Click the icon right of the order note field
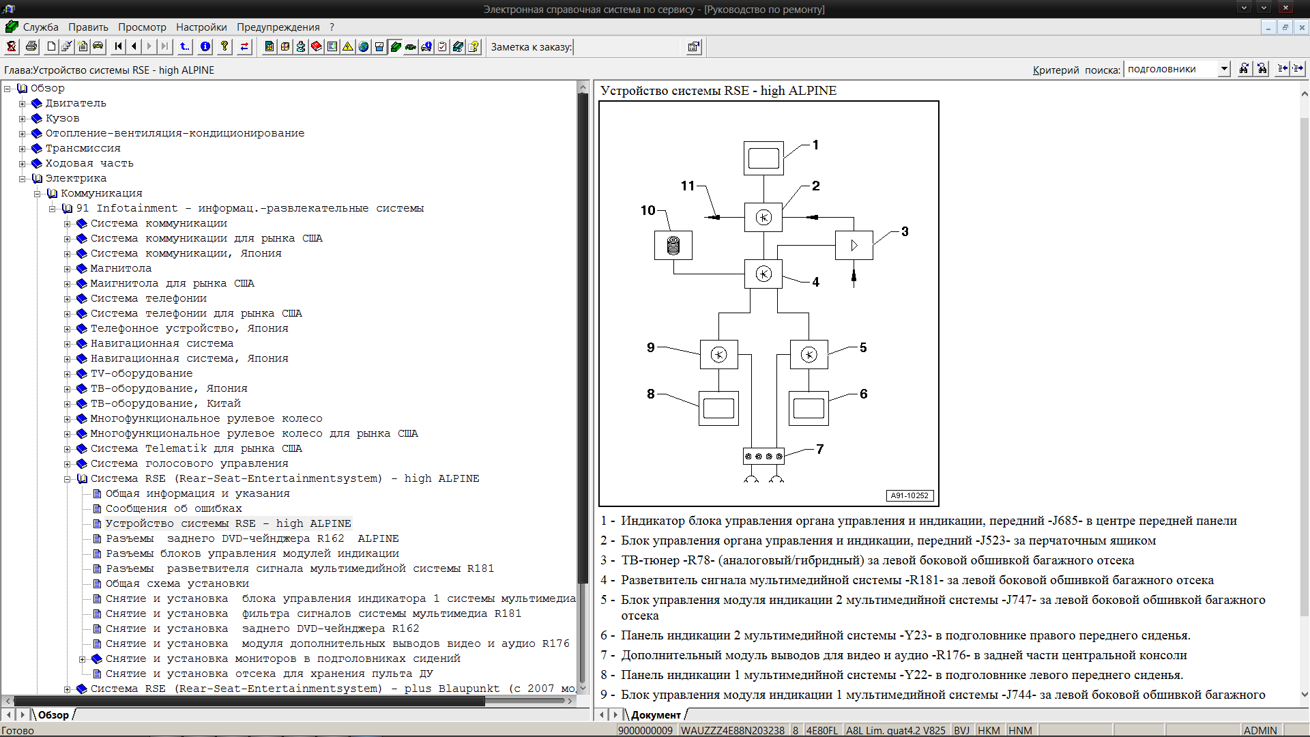1310x737 pixels. click(x=694, y=47)
